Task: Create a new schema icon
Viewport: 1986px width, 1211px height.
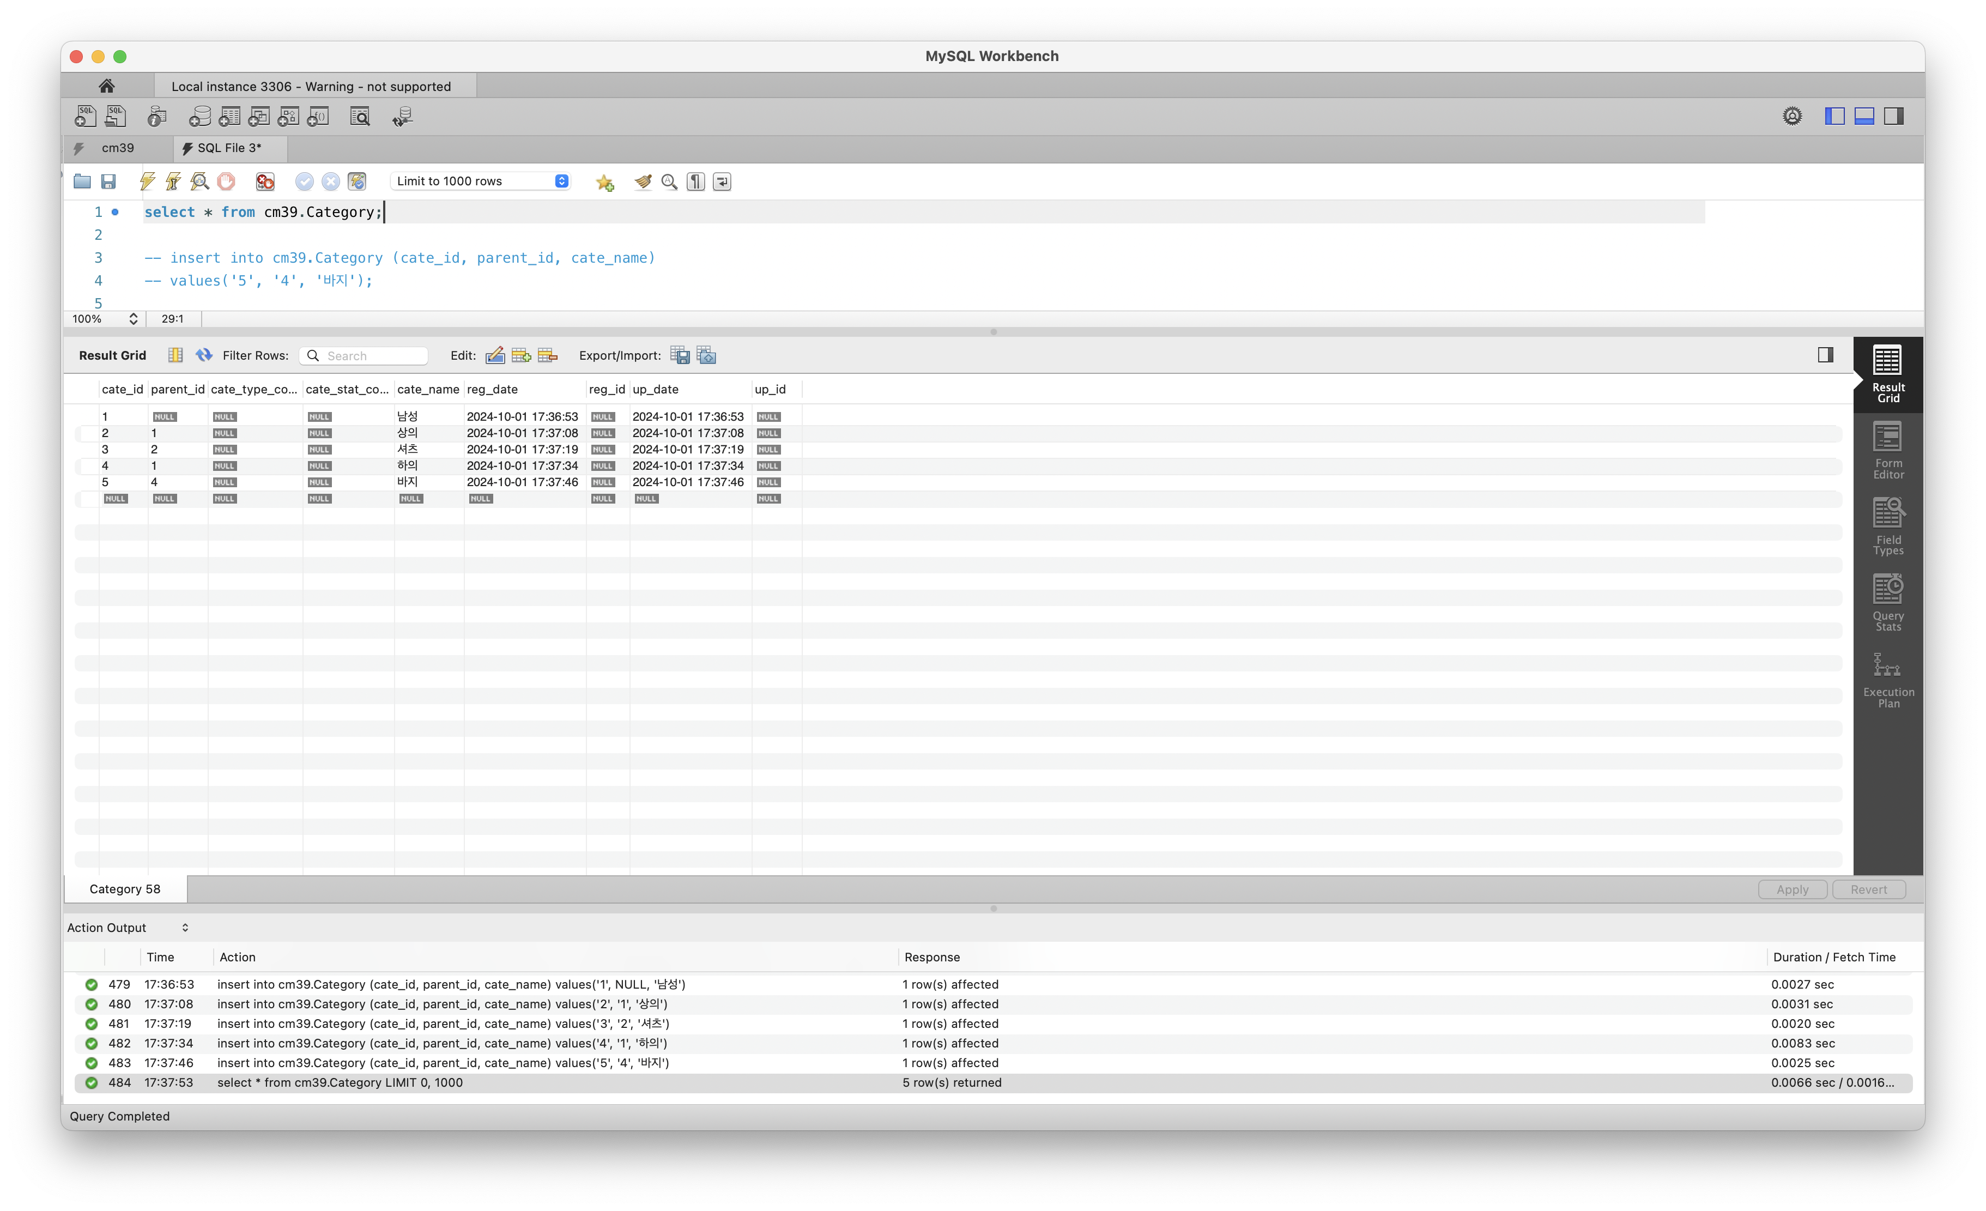Action: click(x=199, y=117)
